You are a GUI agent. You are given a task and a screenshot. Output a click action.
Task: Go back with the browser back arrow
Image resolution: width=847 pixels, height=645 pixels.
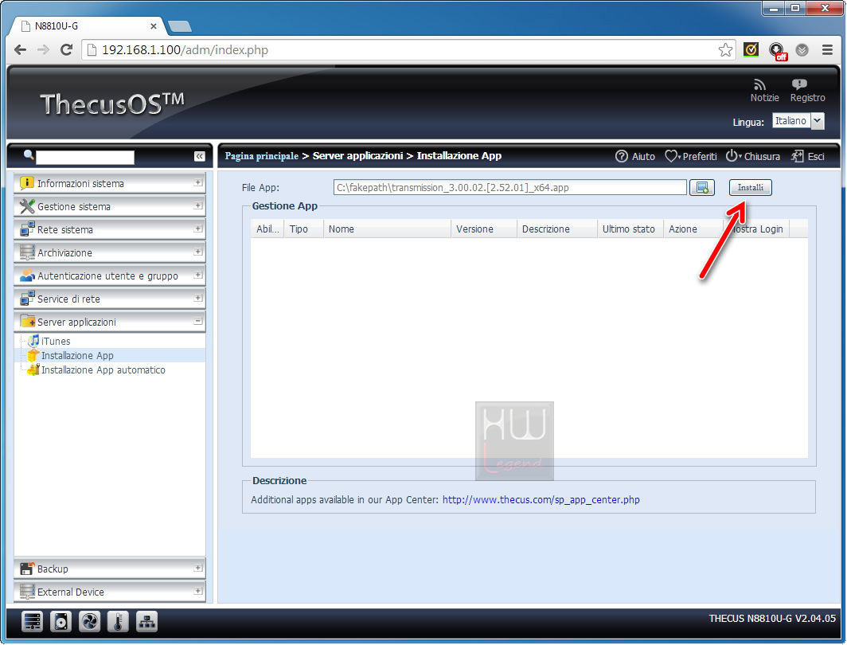coord(20,50)
